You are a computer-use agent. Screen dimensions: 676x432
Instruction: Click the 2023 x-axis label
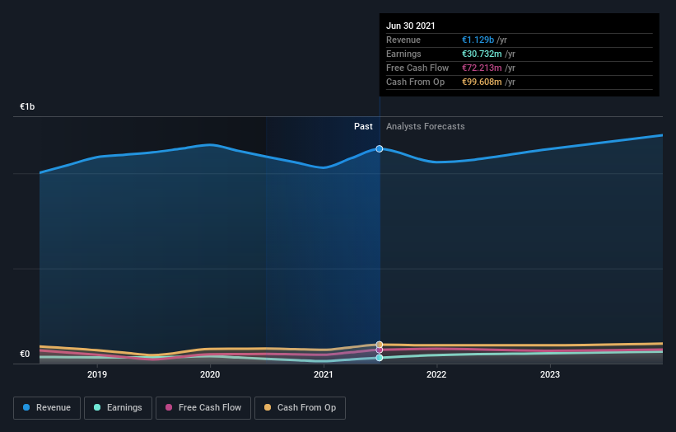tap(550, 374)
